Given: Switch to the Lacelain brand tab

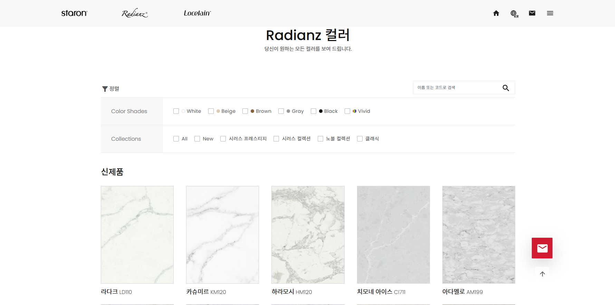Looking at the screenshot, I should [197, 13].
